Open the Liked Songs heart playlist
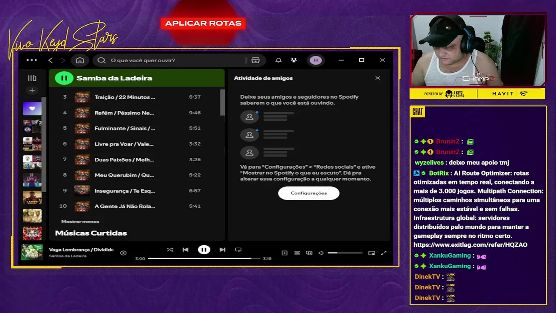This screenshot has width=556, height=313. point(32,109)
